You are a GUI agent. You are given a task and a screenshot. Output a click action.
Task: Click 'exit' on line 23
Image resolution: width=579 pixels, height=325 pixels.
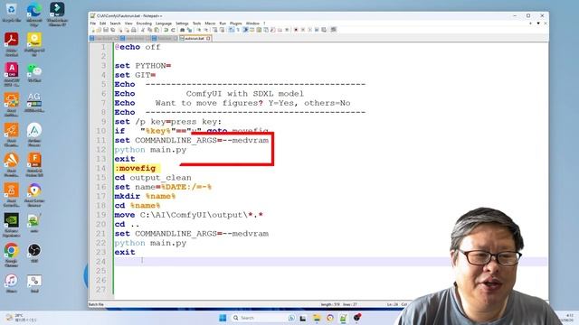(125, 252)
